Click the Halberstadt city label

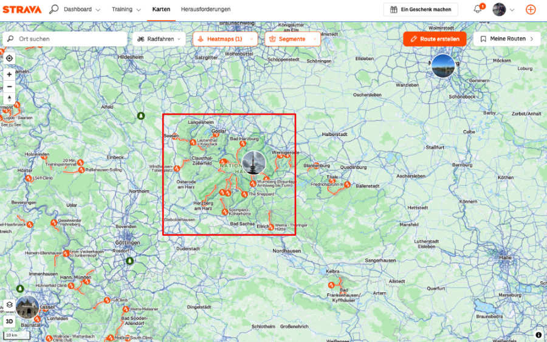[334, 134]
